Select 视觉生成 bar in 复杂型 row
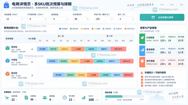 (x=81, y=75)
